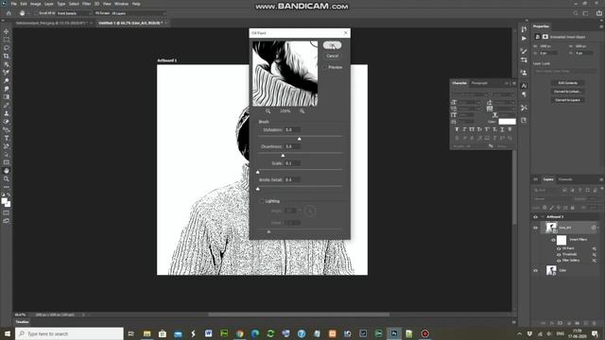
Task: Open the Edit Toolbar ellipsis icon
Action: coord(7,187)
